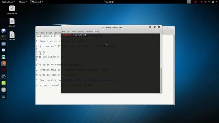Open the green notes app in dock
The height and width of the screenshot is (123, 219).
tap(3, 83)
